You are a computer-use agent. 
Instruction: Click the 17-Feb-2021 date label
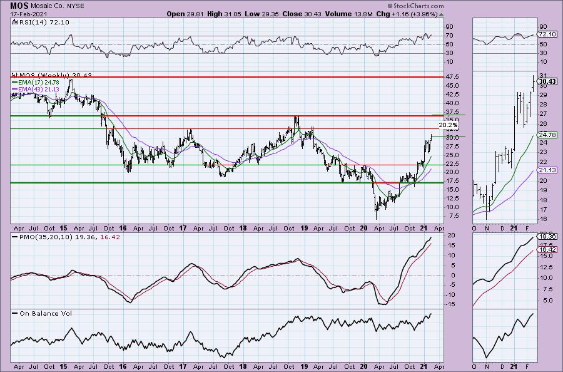[x=28, y=14]
